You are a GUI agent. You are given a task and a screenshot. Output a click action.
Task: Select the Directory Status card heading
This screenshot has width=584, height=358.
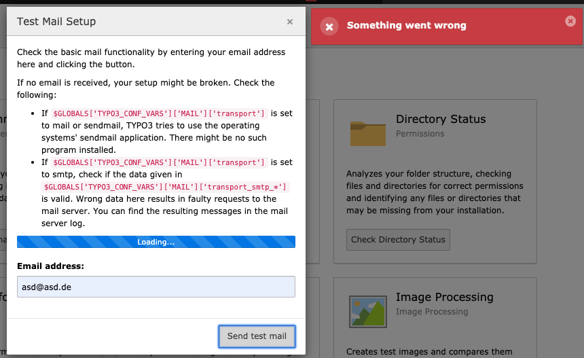click(x=441, y=120)
